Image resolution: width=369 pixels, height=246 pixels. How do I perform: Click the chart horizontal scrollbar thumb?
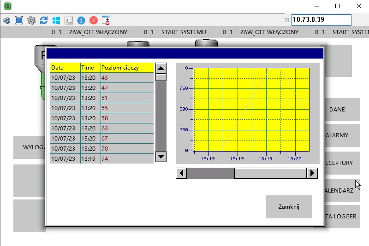(271, 173)
